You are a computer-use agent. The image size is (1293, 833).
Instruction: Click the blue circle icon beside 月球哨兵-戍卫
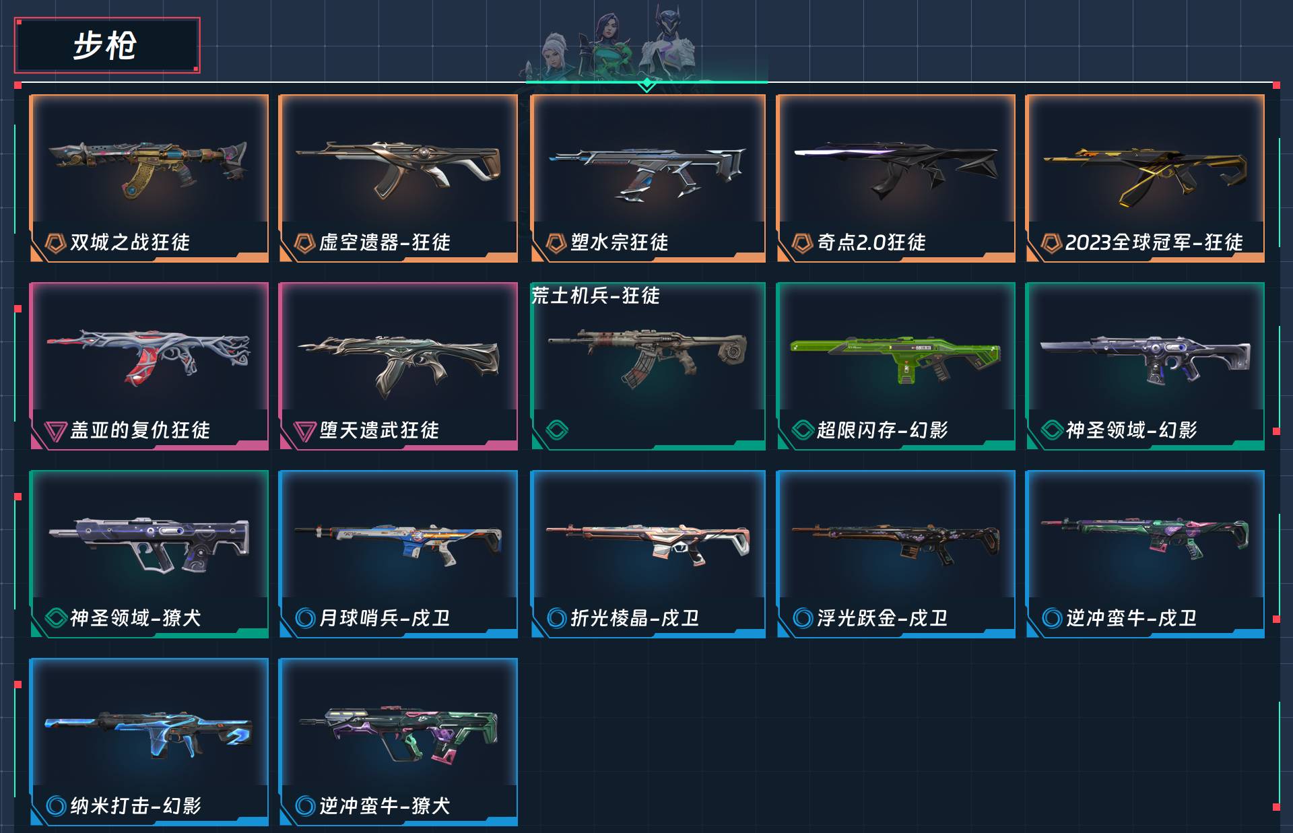[305, 618]
